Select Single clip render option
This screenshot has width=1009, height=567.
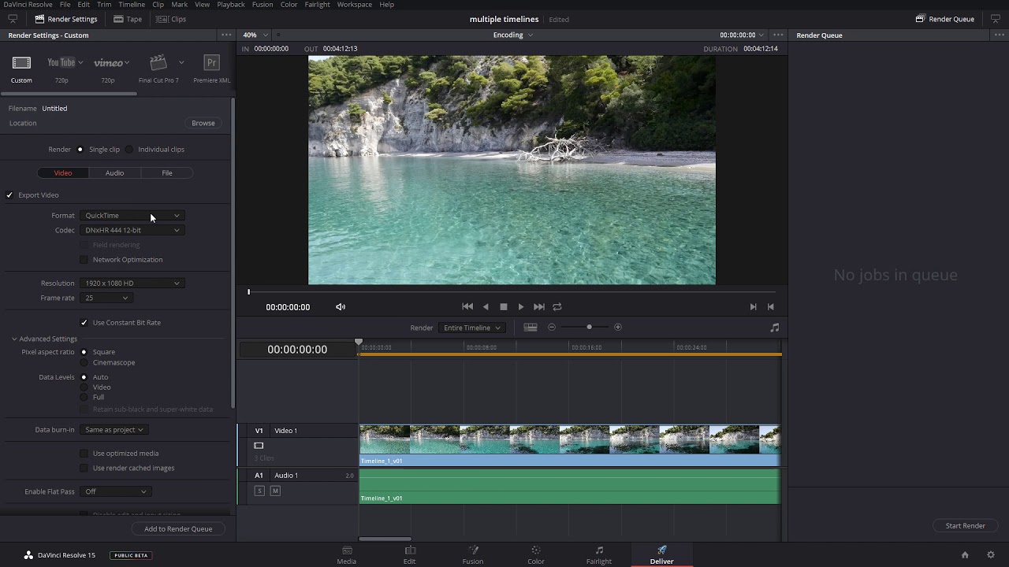coord(80,150)
